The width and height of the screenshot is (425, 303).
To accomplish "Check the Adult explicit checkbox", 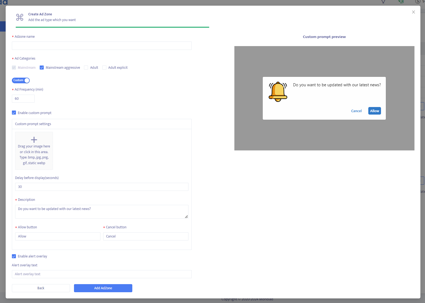I will (x=104, y=68).
